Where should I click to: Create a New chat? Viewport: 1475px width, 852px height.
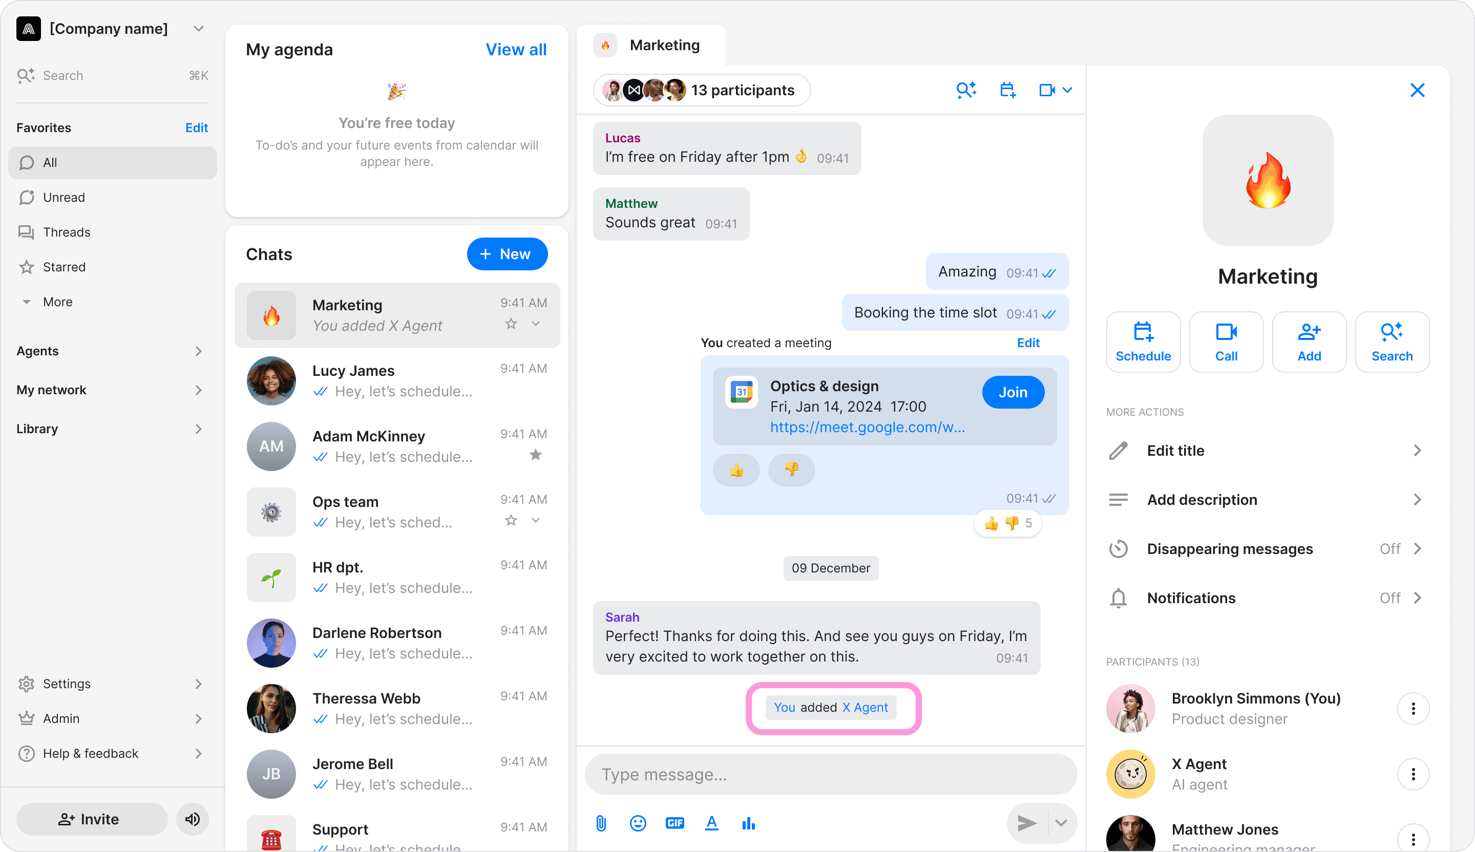click(x=507, y=254)
